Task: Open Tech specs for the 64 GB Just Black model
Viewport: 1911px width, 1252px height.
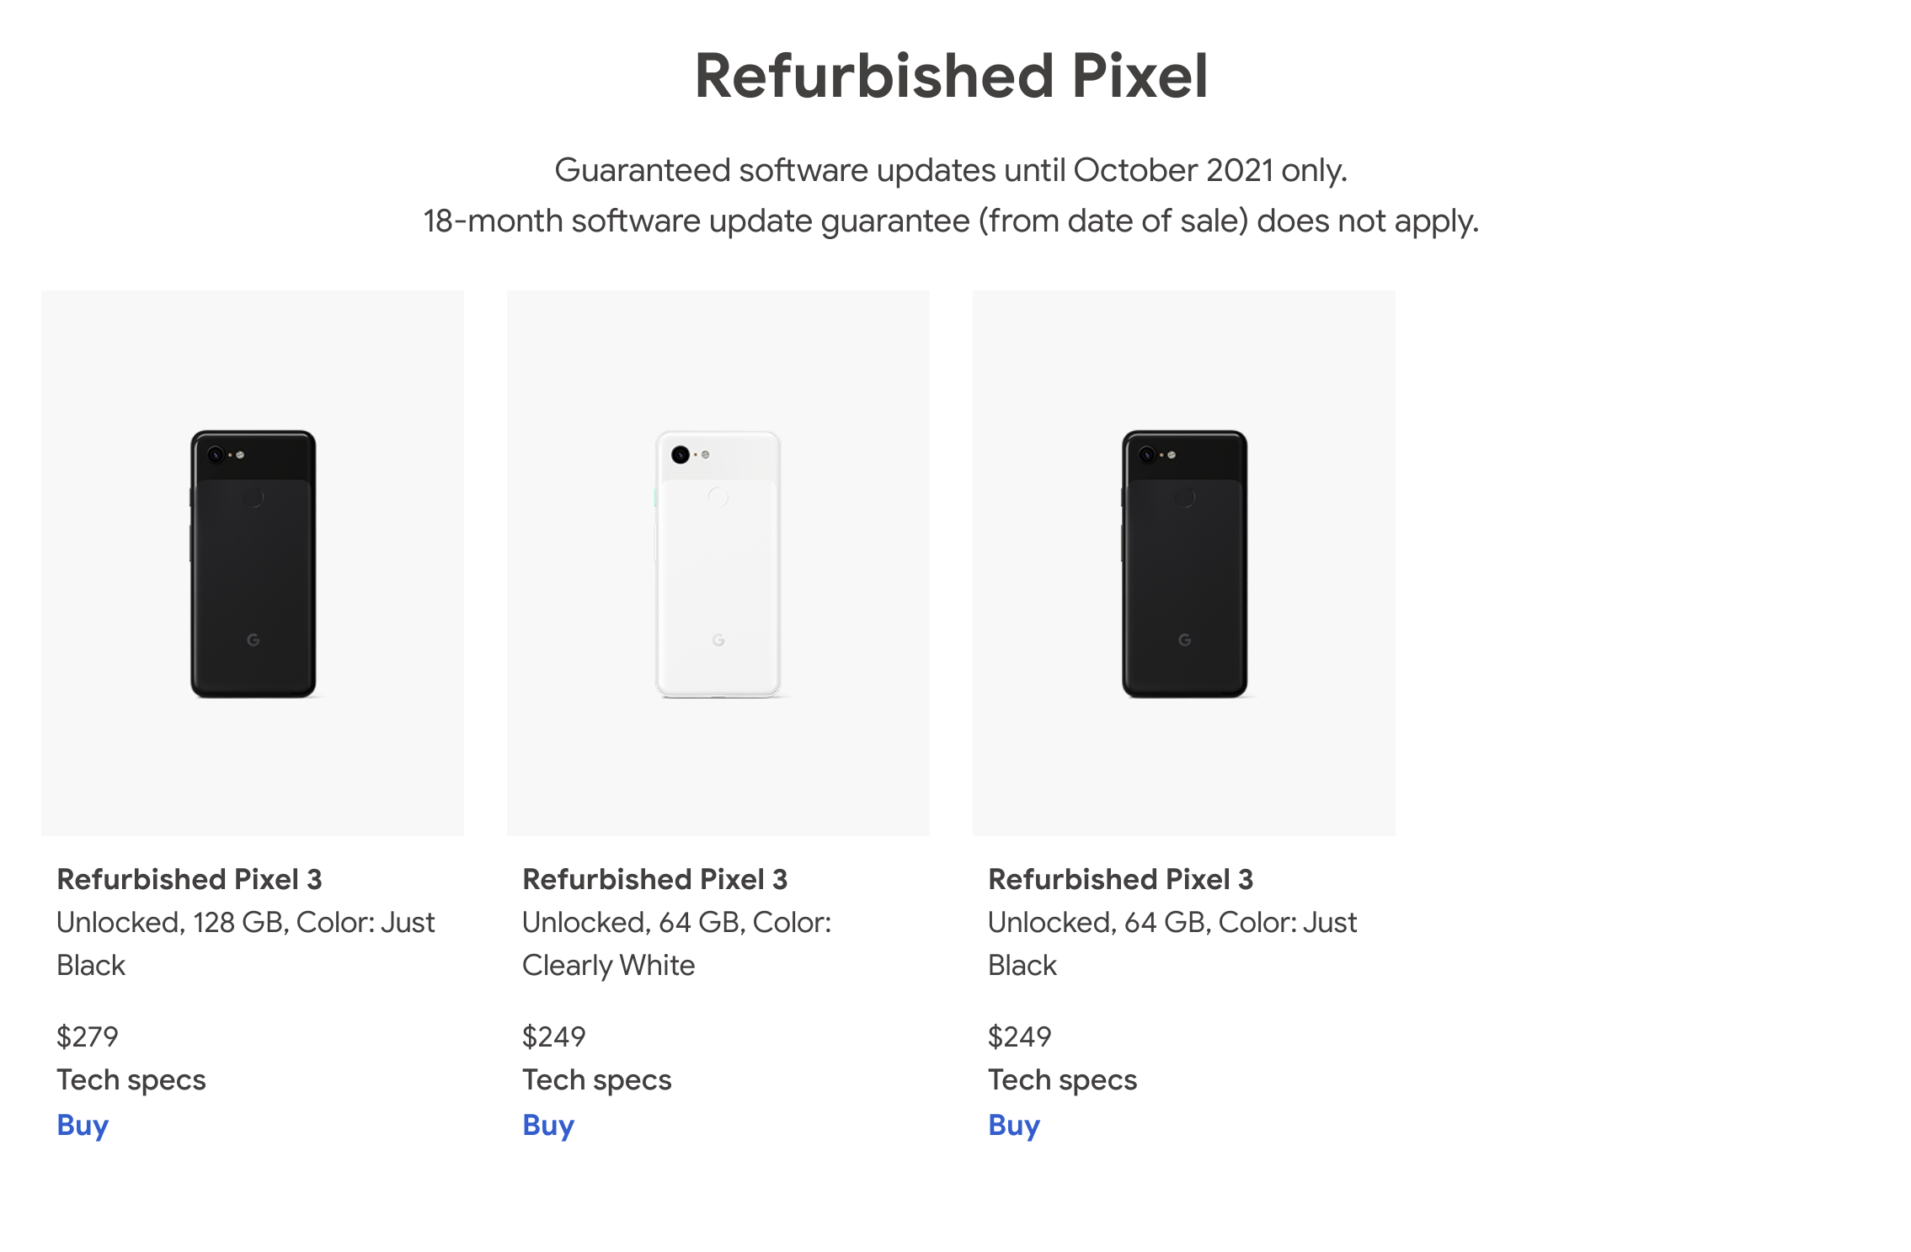Action: tap(1062, 1079)
